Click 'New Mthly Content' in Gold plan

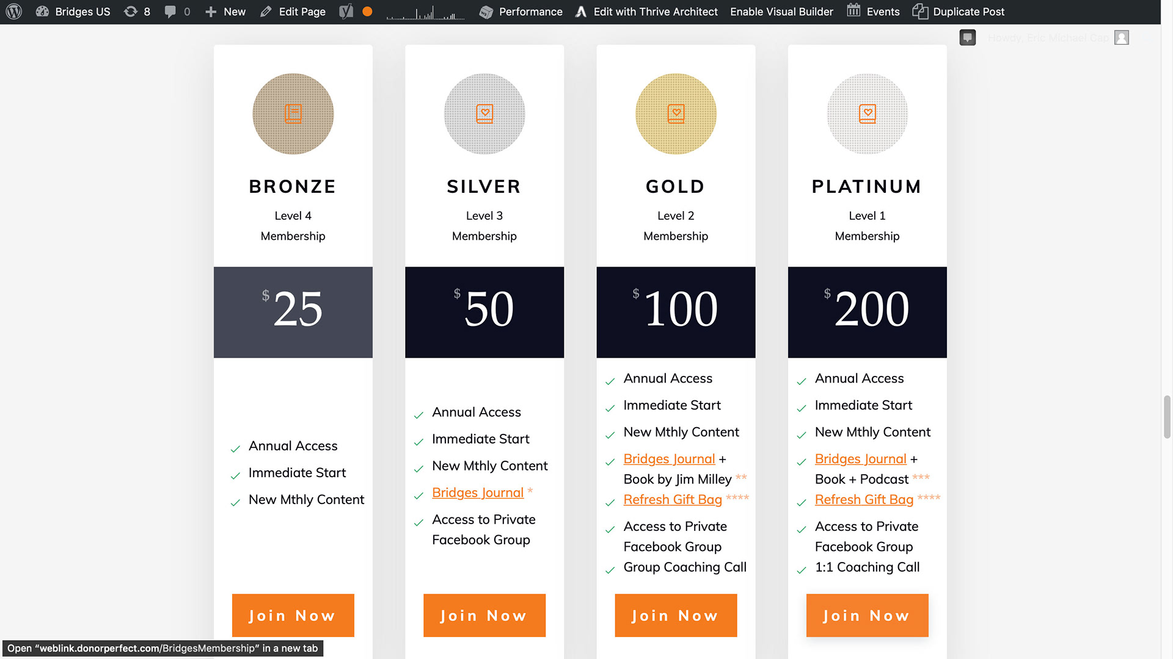coord(681,432)
